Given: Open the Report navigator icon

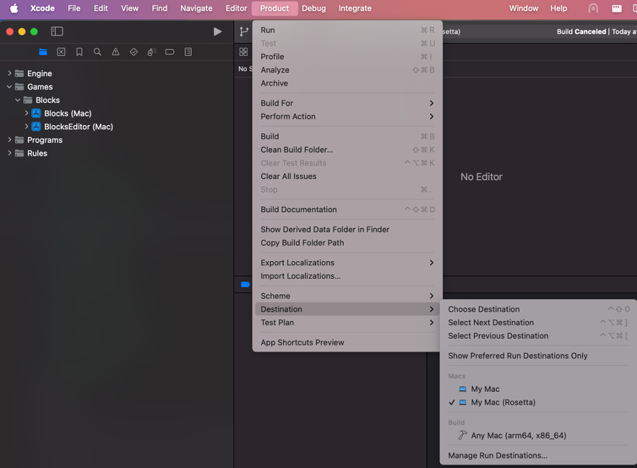Looking at the screenshot, I should [x=188, y=52].
